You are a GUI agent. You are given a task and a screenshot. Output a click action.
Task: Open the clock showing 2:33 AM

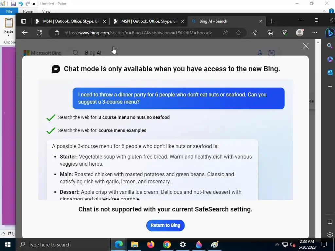(307, 244)
